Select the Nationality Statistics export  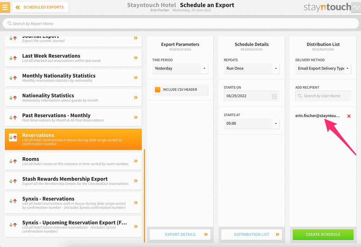[73, 98]
